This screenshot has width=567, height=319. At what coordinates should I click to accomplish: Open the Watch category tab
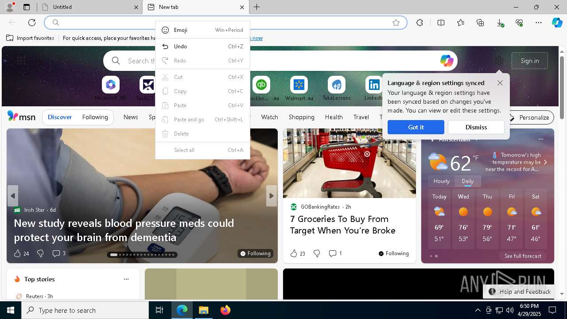pyautogui.click(x=269, y=117)
